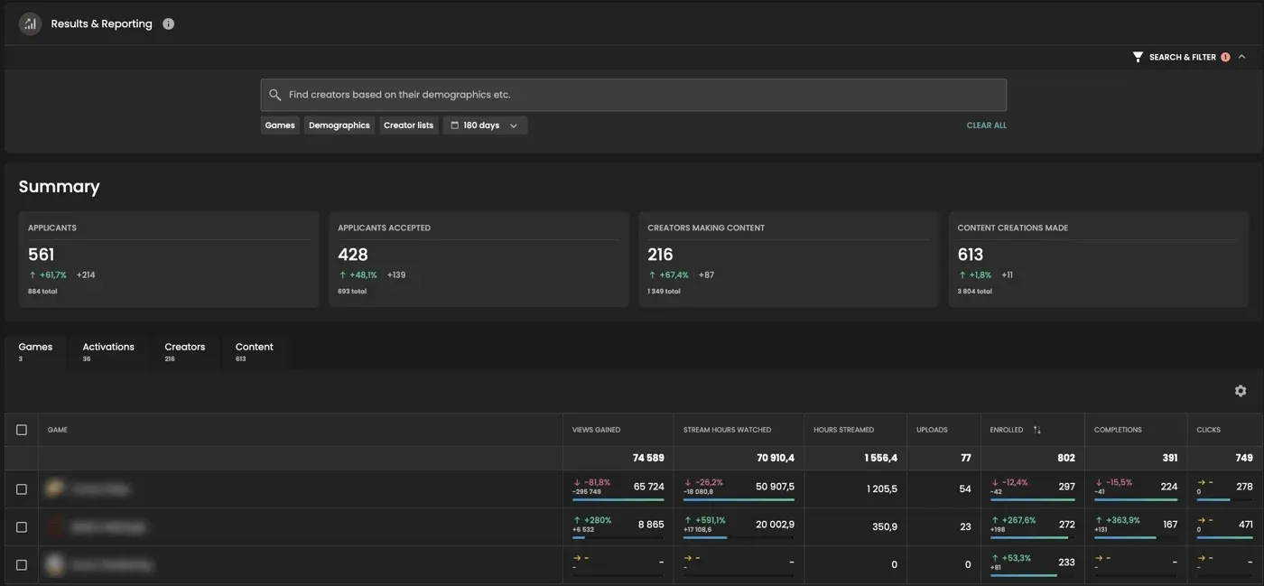The width and height of the screenshot is (1264, 586).
Task: Collapse the Search & Filter panel chevron
Action: coord(1241,57)
